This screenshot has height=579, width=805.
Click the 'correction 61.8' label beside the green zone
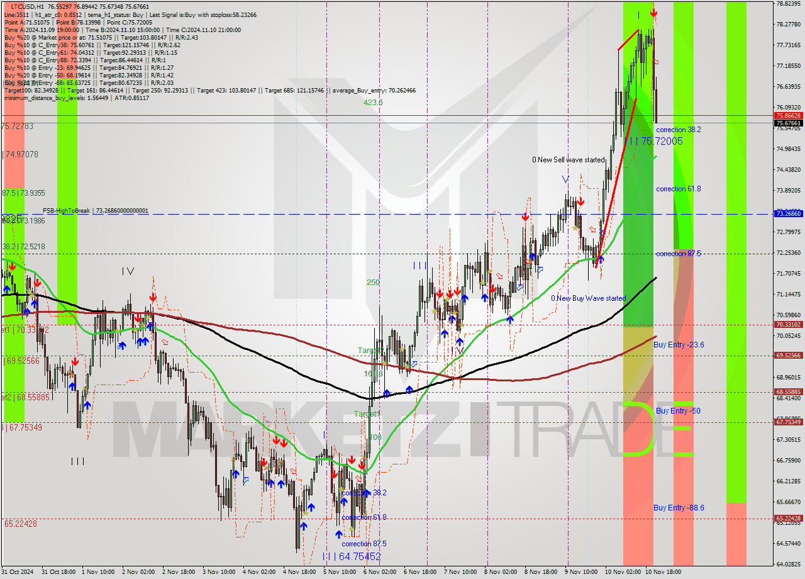coord(679,189)
